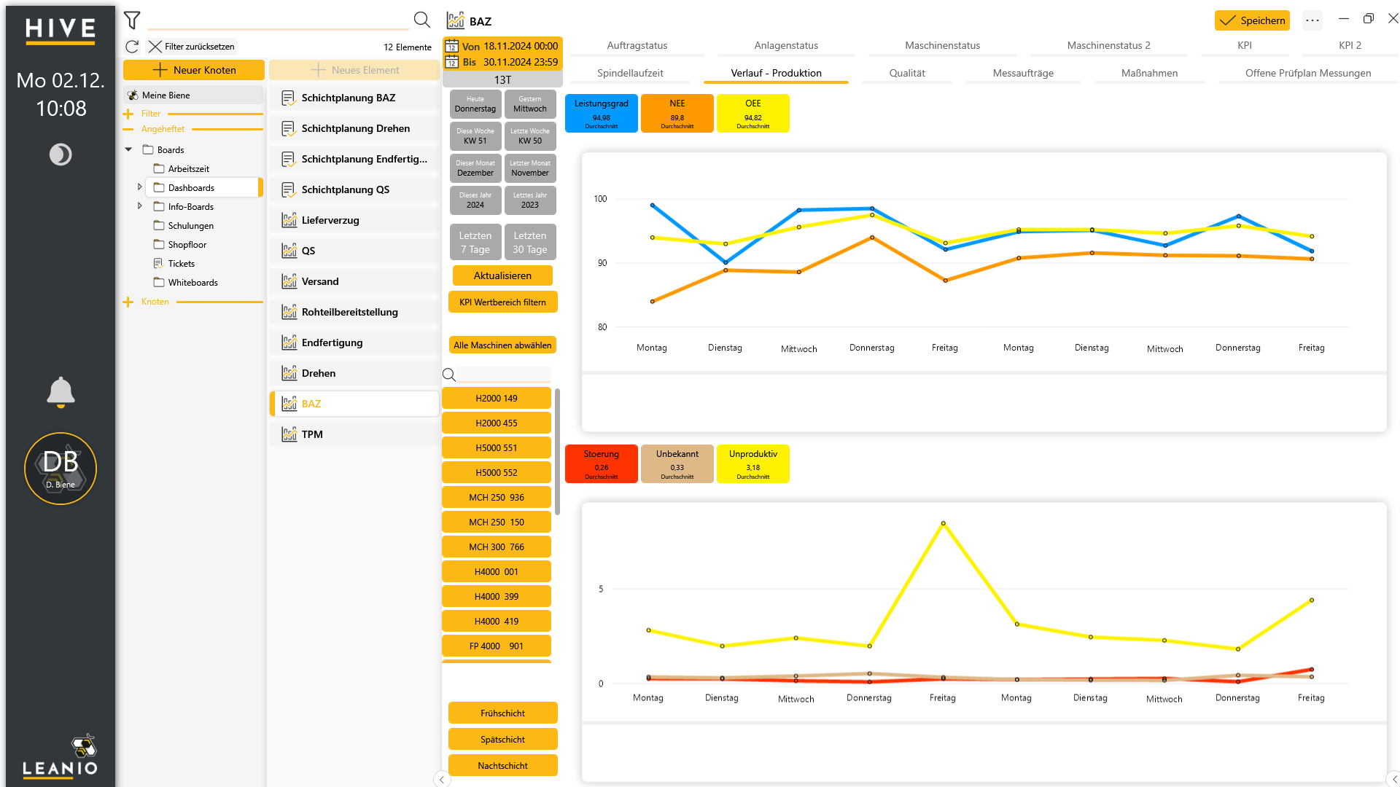
Task: Toggle Spätschicht shift filter
Action: coord(503,740)
